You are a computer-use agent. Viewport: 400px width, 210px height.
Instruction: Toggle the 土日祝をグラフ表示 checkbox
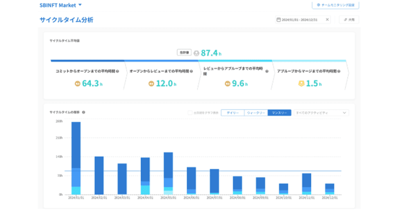pos(190,113)
